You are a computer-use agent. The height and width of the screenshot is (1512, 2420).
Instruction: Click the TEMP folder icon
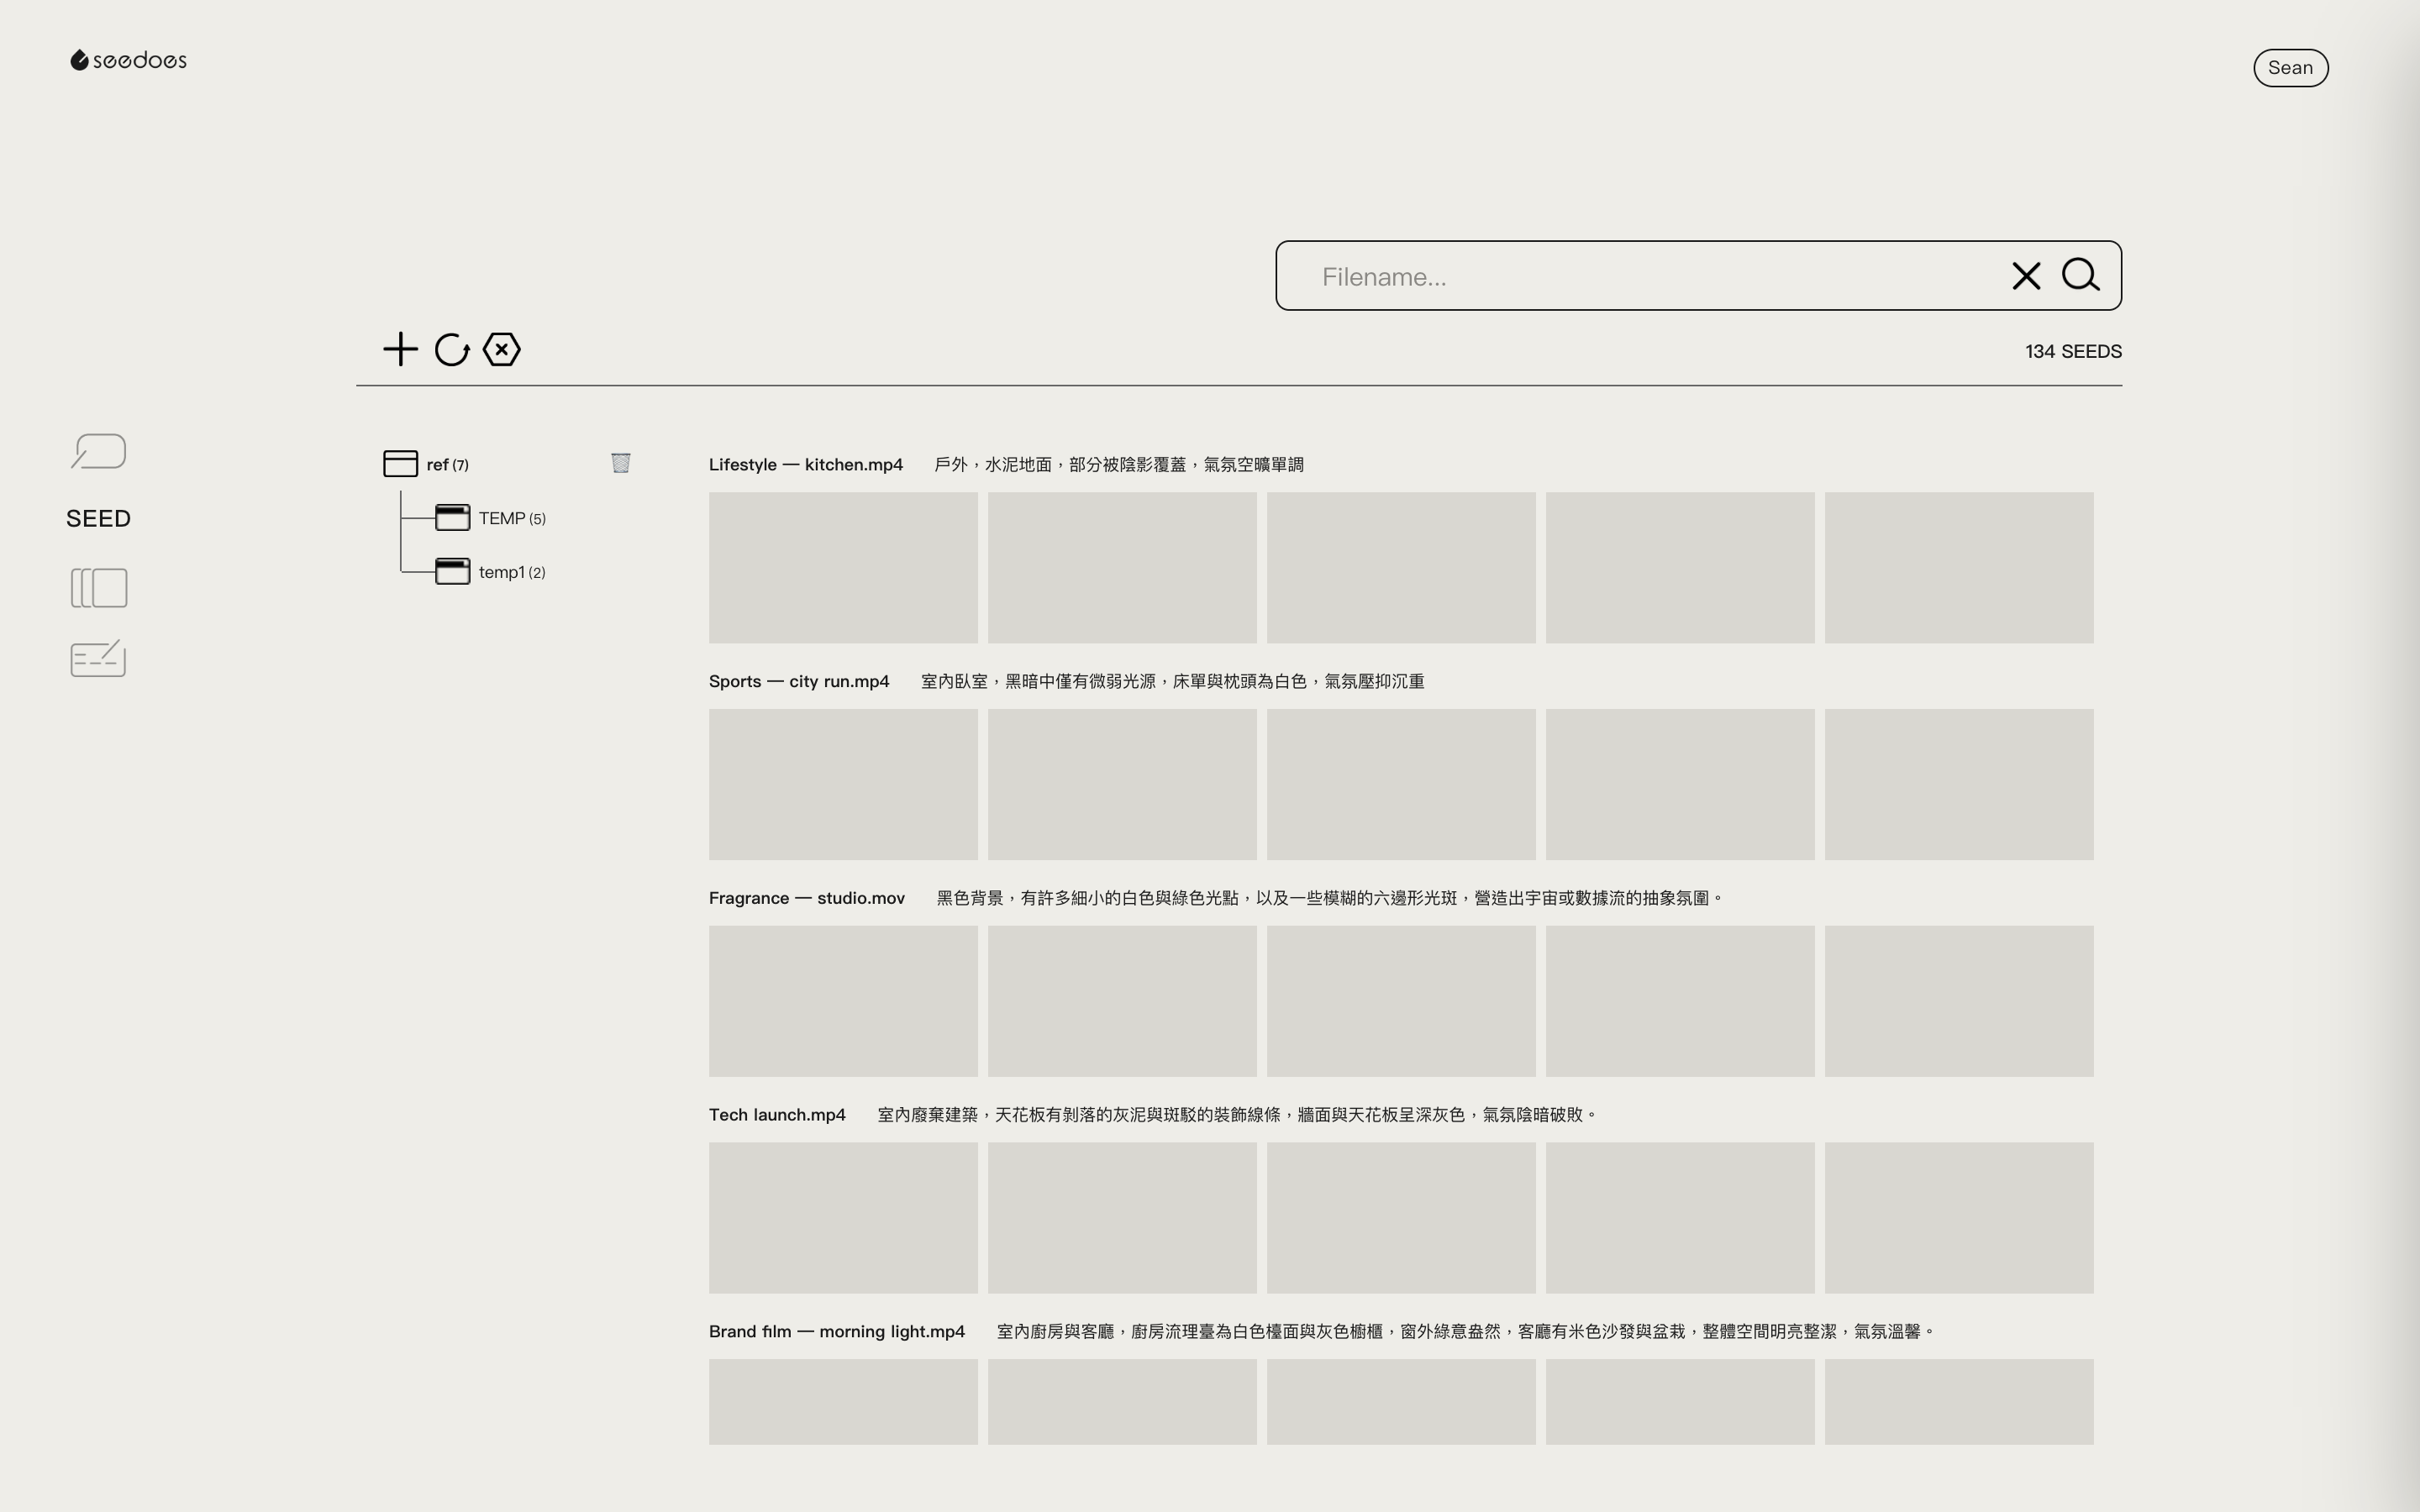(x=452, y=517)
